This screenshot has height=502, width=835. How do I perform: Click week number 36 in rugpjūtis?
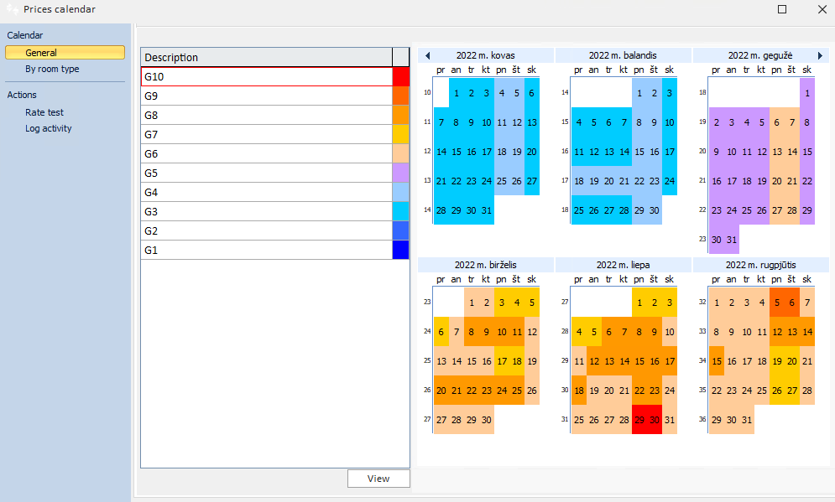click(x=702, y=419)
